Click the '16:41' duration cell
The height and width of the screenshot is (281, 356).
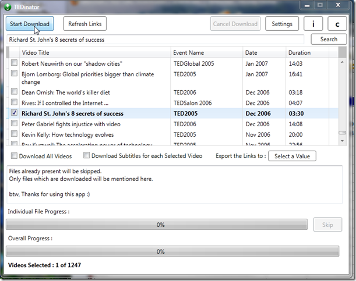[295, 74]
